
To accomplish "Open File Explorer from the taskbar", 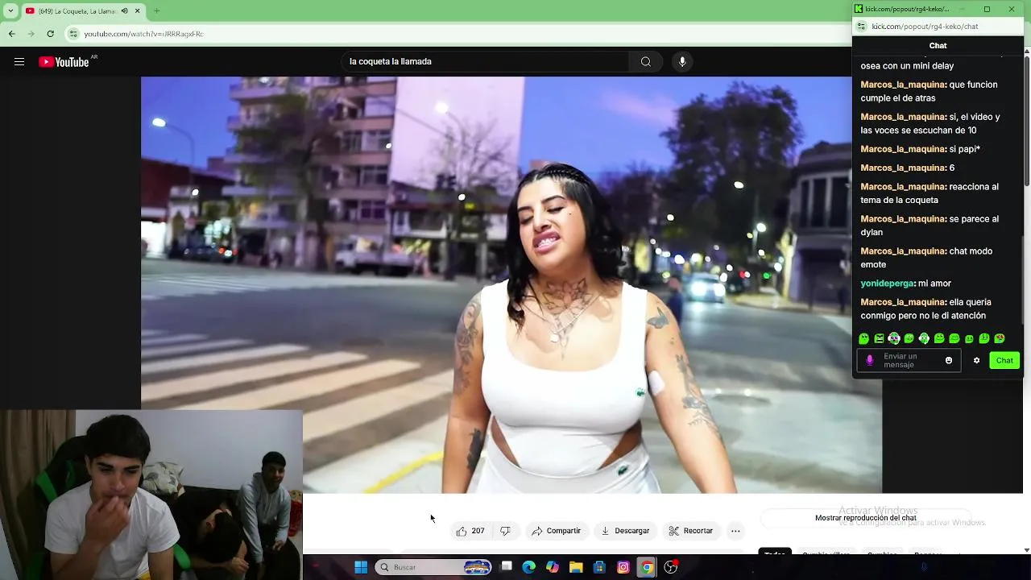I will tap(576, 567).
